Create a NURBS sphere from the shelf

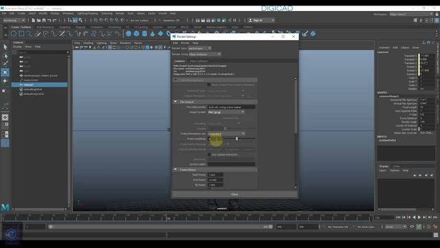point(129,34)
